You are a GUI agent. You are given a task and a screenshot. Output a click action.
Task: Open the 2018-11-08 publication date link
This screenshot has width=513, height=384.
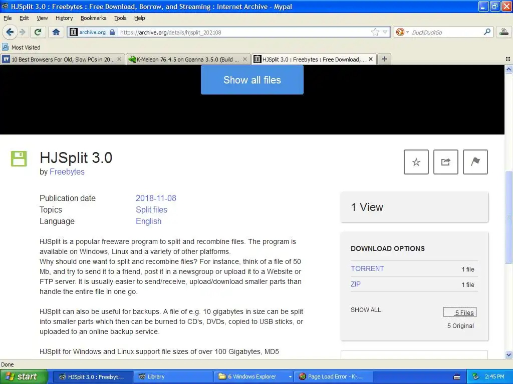point(156,198)
